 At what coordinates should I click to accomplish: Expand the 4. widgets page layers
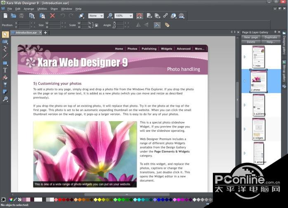click(245, 129)
